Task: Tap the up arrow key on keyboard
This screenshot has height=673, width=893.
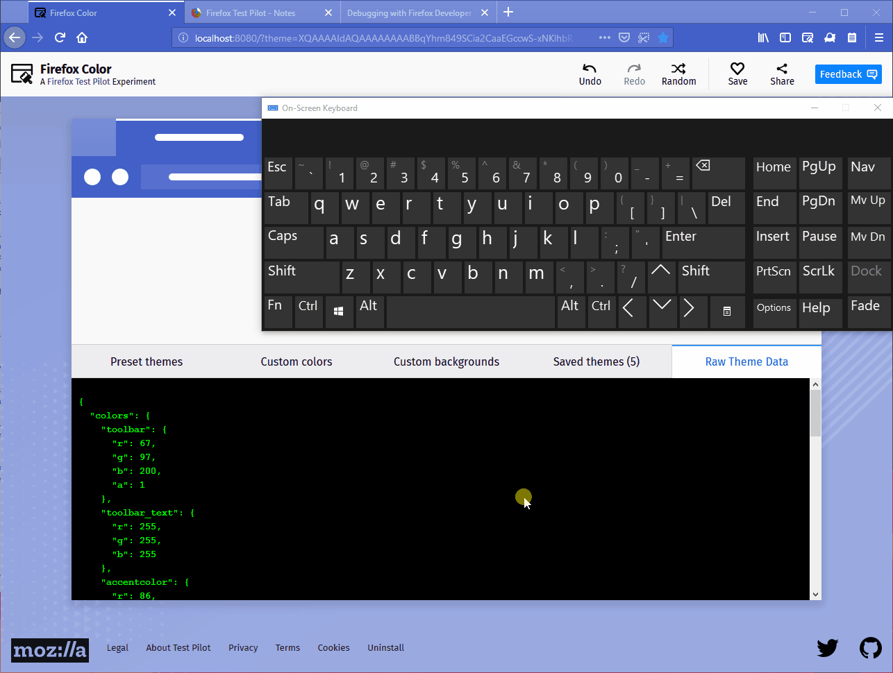Action: coord(661,278)
